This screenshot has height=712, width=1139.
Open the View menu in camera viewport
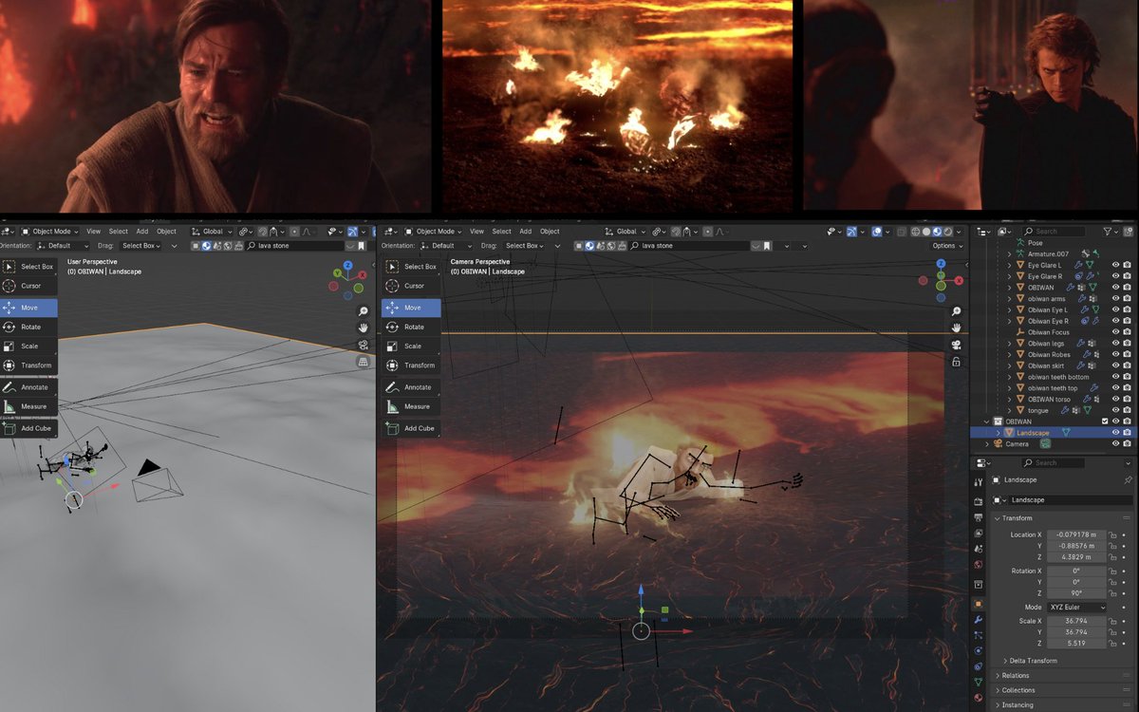tap(476, 231)
